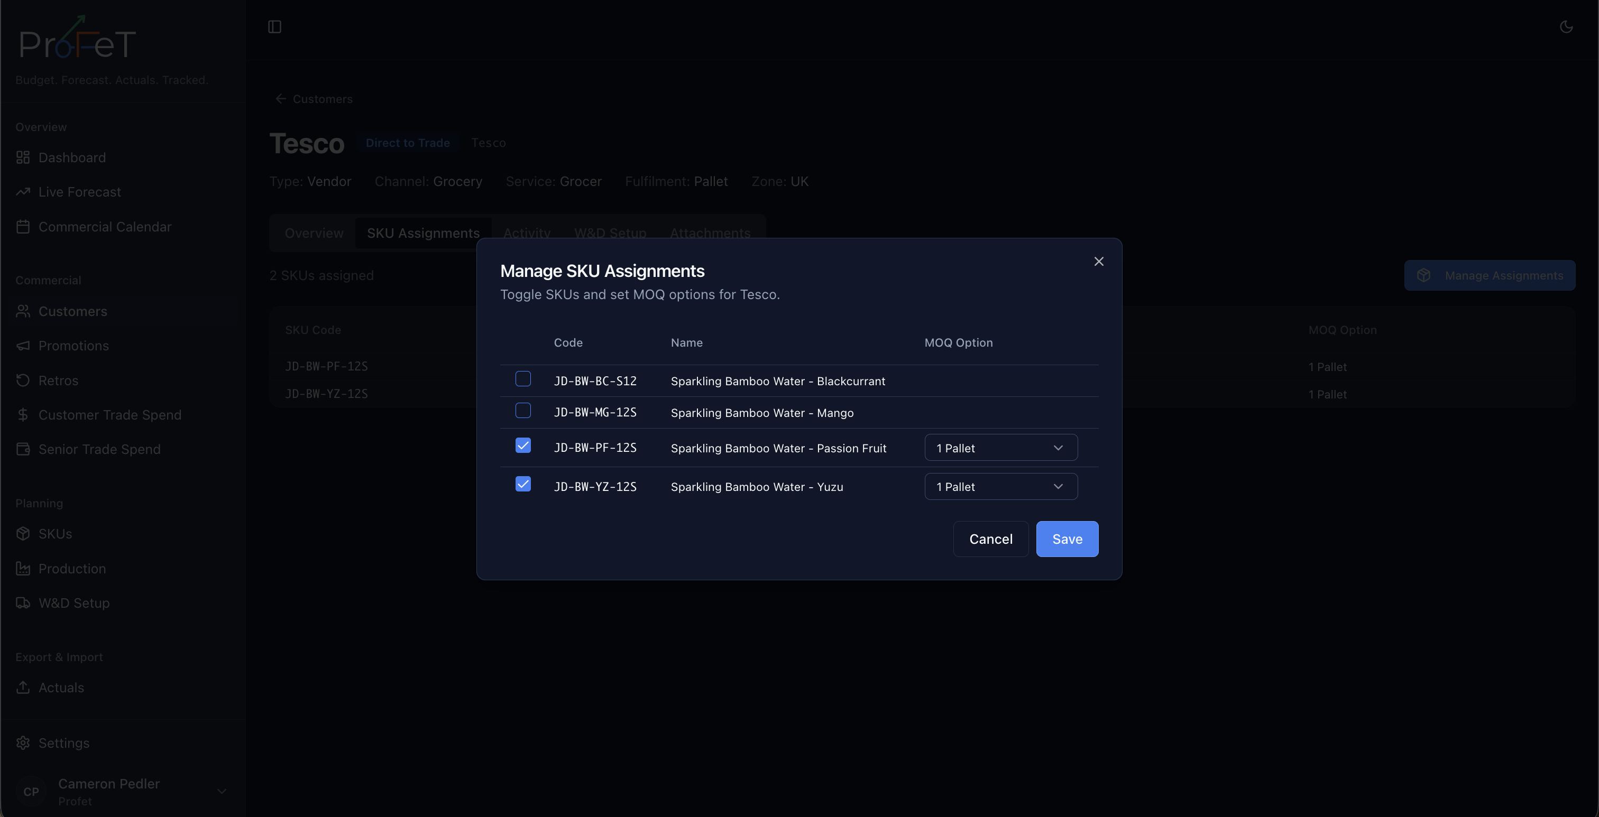Open Settings in the sidebar
Image resolution: width=1599 pixels, height=817 pixels.
[123, 742]
